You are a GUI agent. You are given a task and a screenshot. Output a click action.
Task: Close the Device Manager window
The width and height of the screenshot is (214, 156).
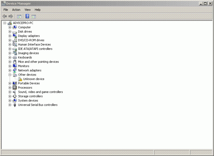tap(210, 3)
